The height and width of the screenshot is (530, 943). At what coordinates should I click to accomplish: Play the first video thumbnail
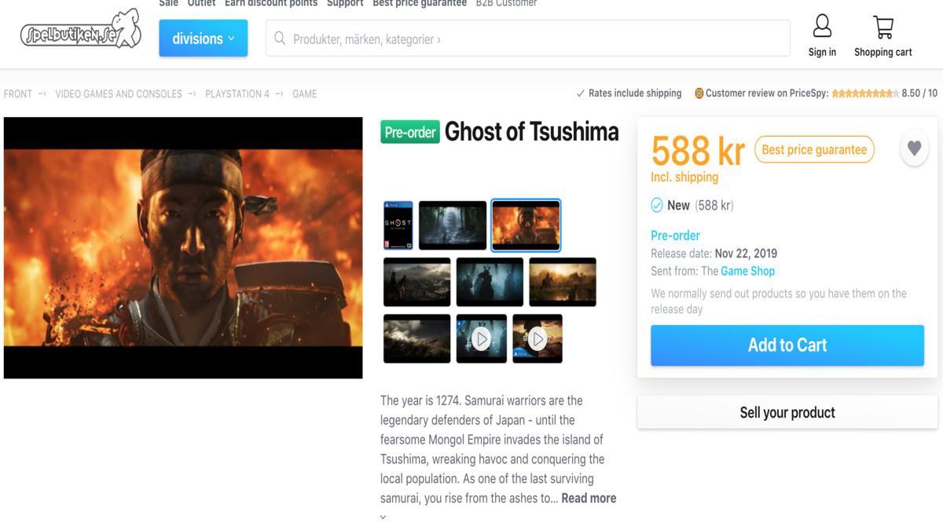[x=481, y=338]
